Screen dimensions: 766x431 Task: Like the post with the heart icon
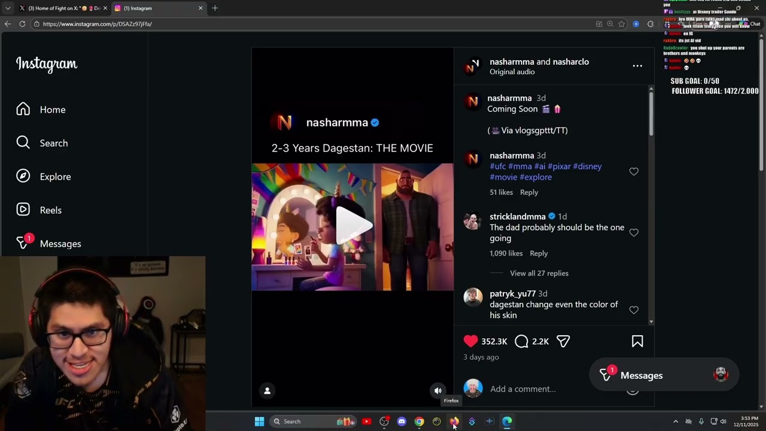(x=470, y=341)
